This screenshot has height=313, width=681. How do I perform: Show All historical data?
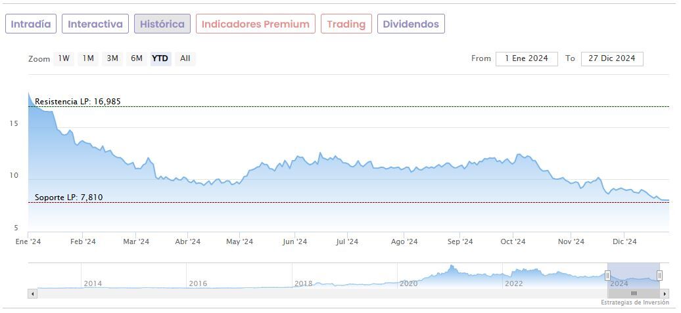point(185,58)
